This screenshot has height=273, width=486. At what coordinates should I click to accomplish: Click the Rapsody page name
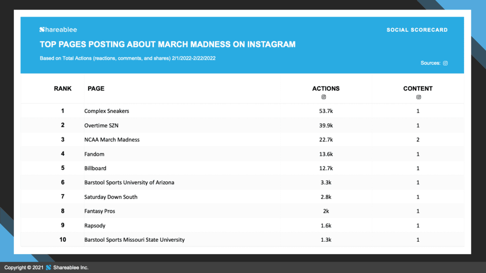[95, 225]
